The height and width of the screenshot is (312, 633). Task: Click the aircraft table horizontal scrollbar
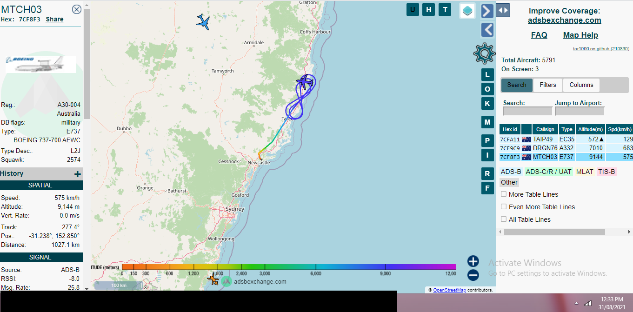(x=554, y=232)
